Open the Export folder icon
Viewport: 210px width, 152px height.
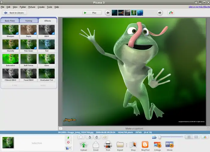click(x=120, y=145)
